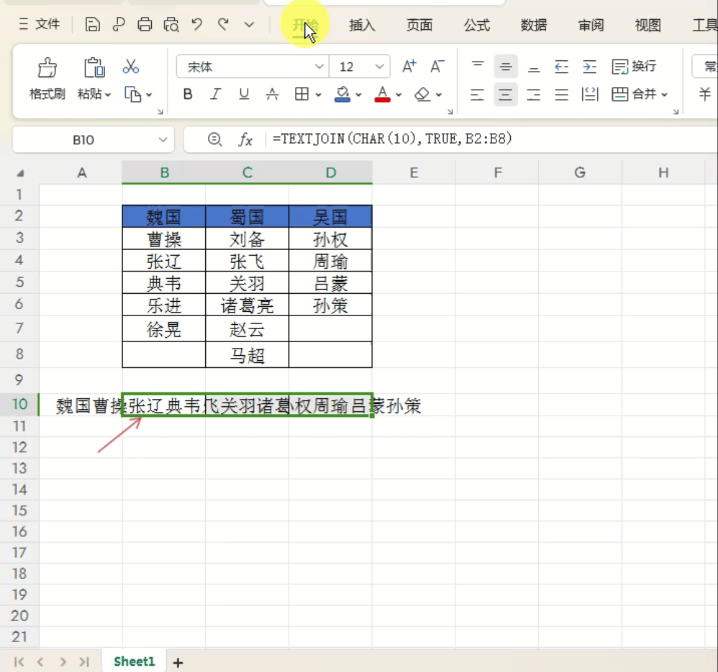Add a new sheet with plus button
The image size is (718, 672).
click(178, 663)
